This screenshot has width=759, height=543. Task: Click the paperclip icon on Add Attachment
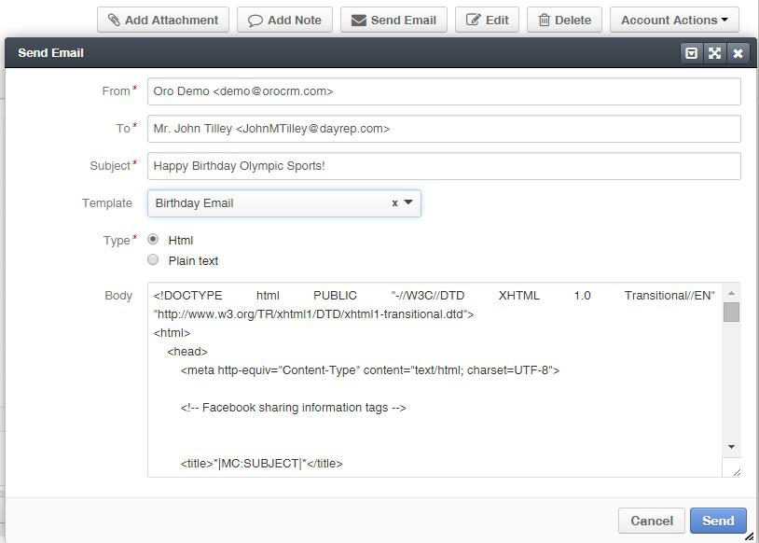pos(114,20)
